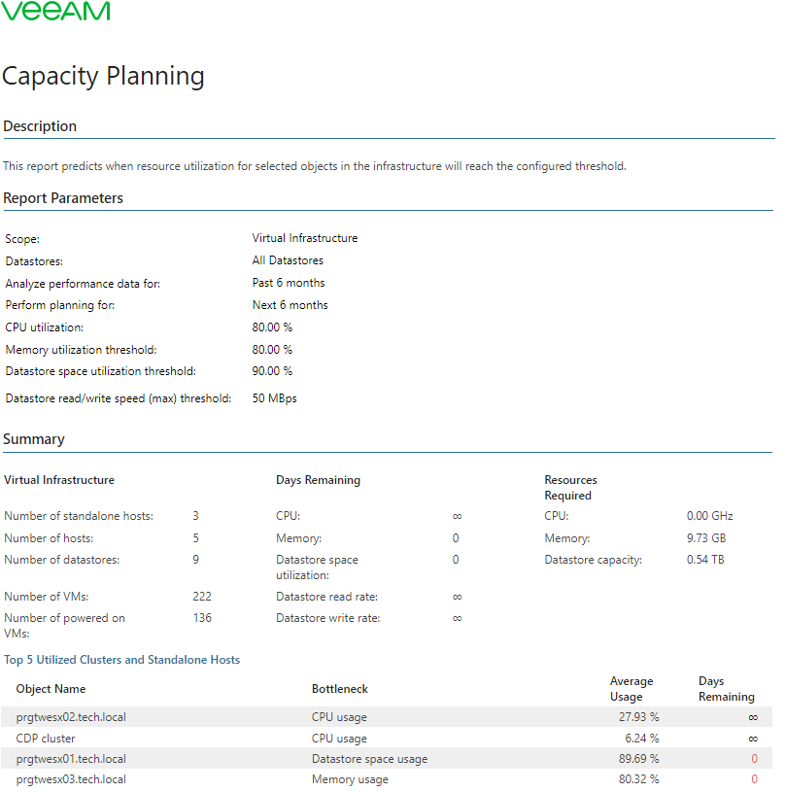Click the Object Name column header

click(x=51, y=689)
